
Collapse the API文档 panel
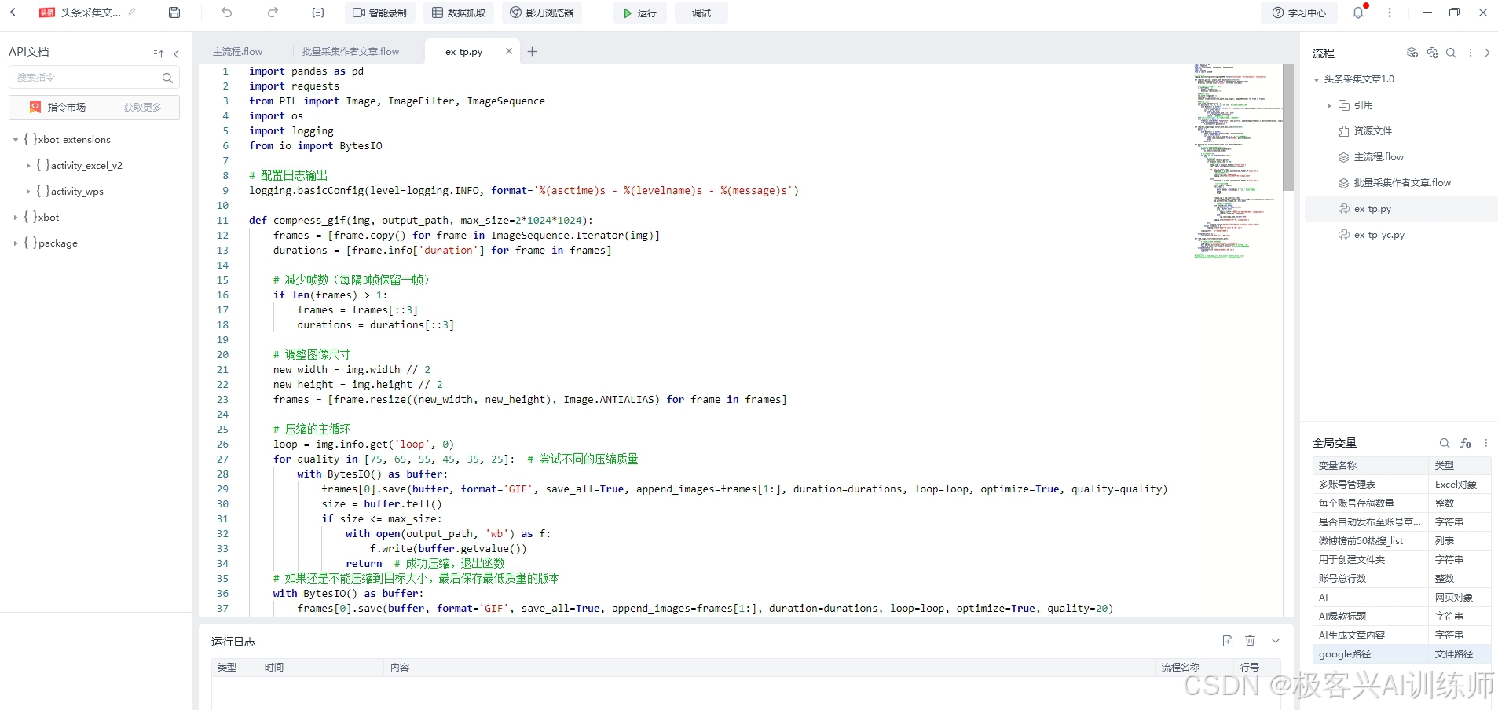pyautogui.click(x=176, y=54)
